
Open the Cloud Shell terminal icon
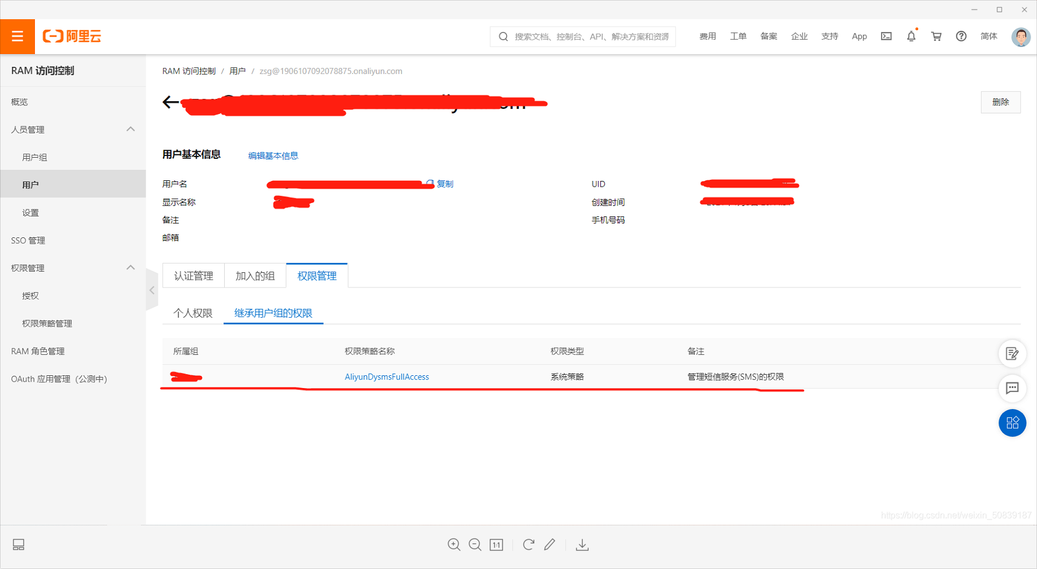[x=886, y=36]
